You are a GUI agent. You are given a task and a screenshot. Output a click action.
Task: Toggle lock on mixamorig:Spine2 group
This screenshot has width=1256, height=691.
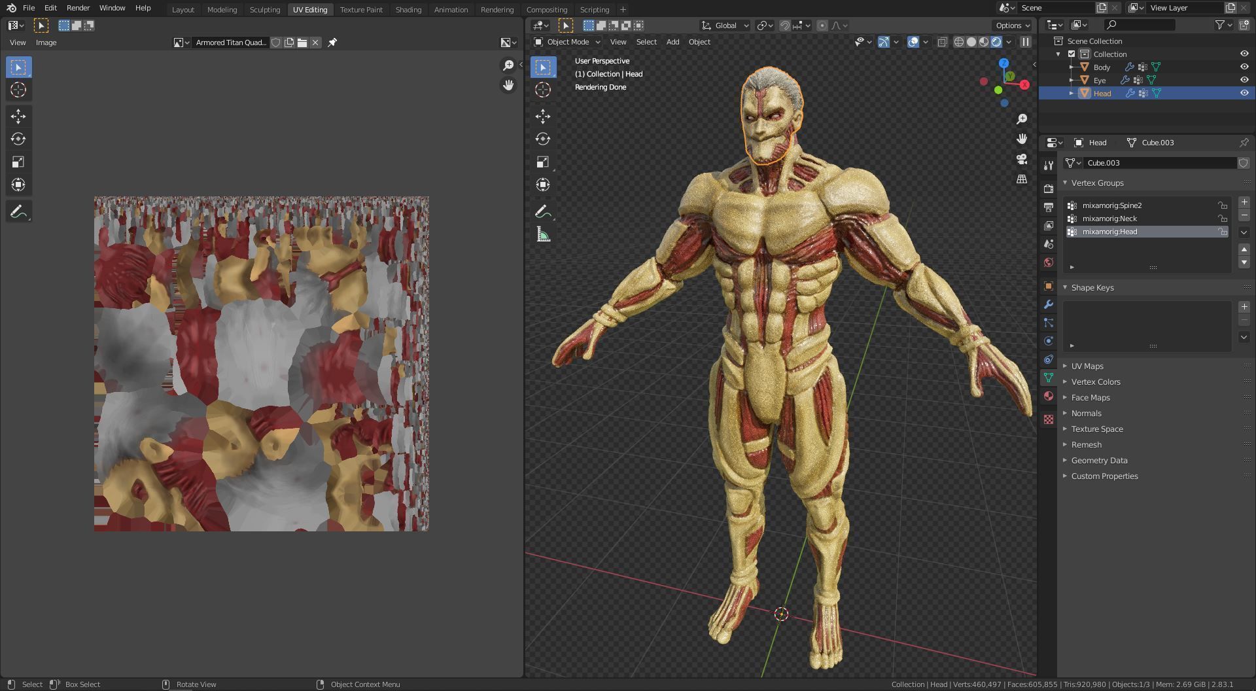pyautogui.click(x=1223, y=205)
